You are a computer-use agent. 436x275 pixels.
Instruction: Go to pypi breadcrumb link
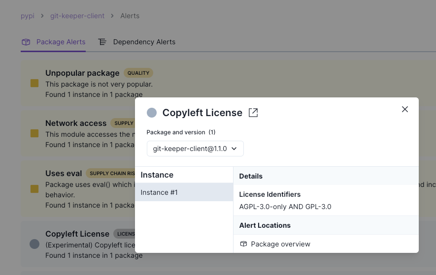point(27,16)
